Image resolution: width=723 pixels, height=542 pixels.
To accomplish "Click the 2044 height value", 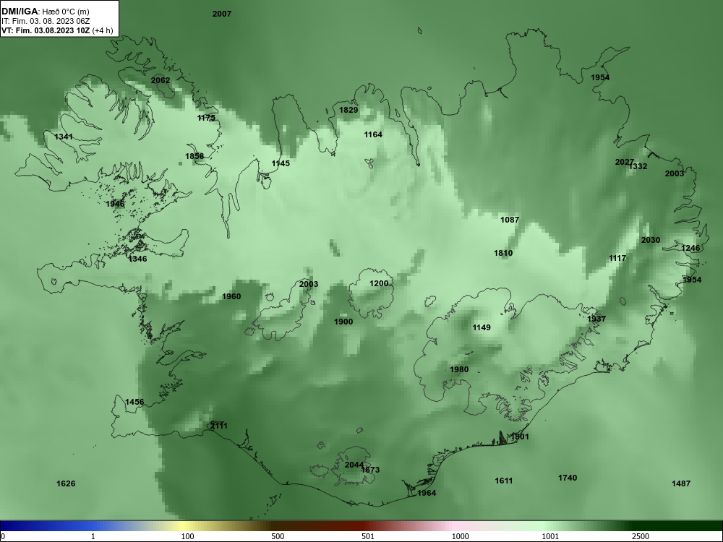I will tap(354, 465).
